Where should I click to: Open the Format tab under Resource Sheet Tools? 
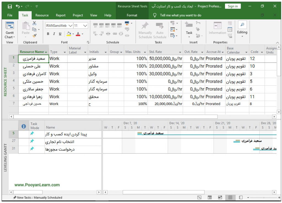coord(132,15)
